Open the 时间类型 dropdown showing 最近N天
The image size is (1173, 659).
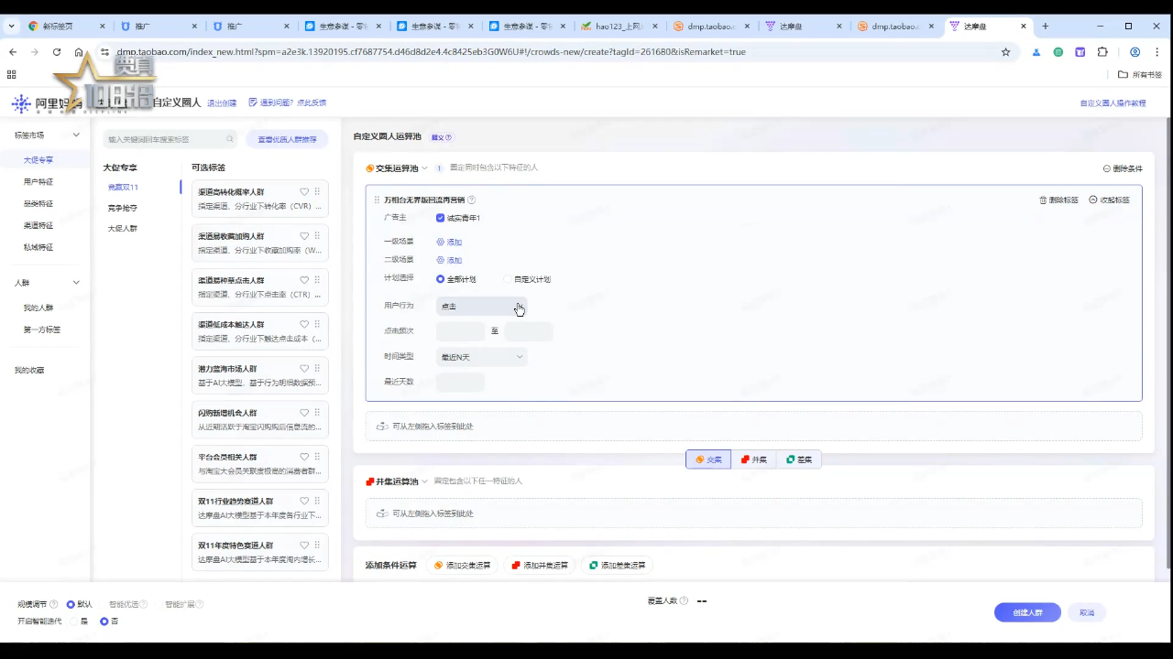[481, 357]
